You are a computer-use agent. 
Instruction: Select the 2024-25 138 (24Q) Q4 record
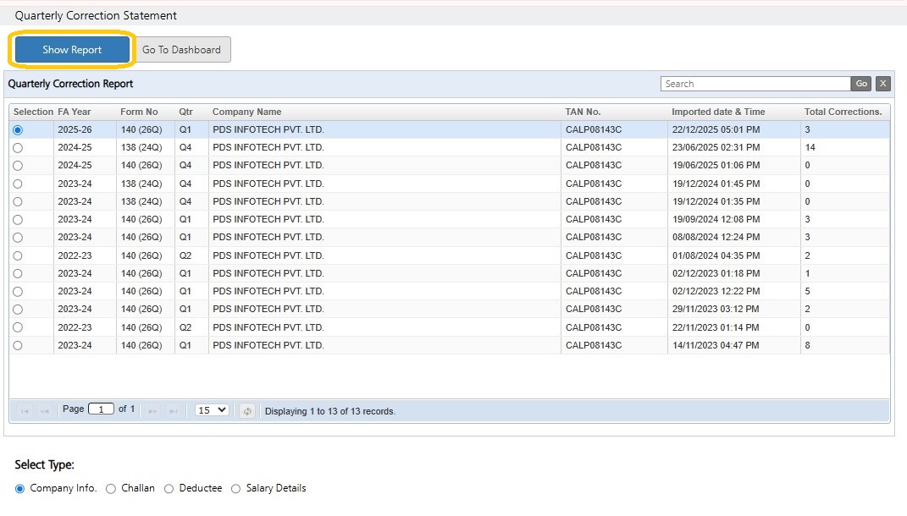coord(18,148)
